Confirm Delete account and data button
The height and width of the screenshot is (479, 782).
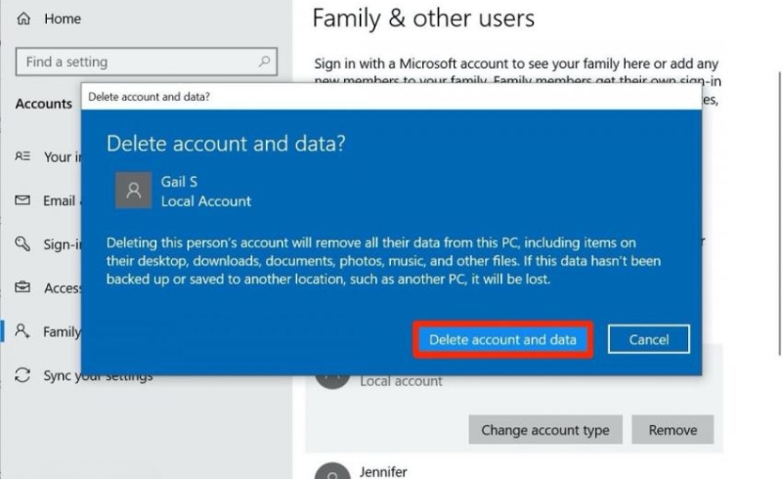[x=502, y=340]
